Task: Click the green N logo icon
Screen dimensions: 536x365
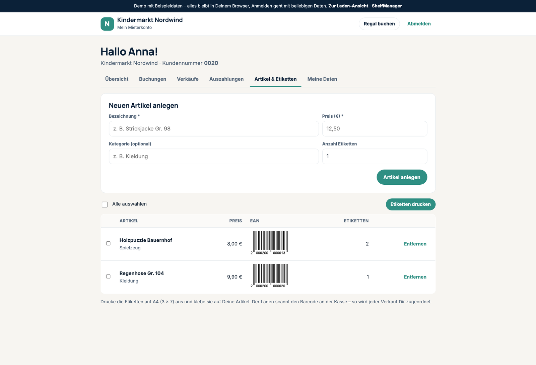Action: pyautogui.click(x=107, y=24)
